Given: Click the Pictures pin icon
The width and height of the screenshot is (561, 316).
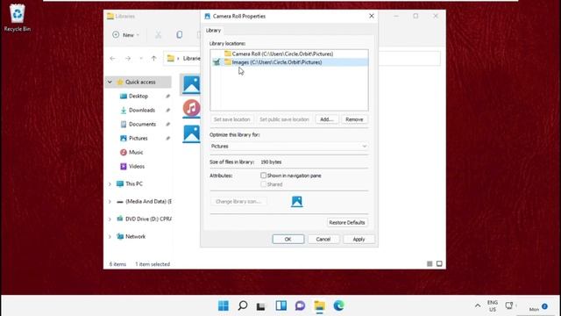Looking at the screenshot, I should click(x=167, y=138).
